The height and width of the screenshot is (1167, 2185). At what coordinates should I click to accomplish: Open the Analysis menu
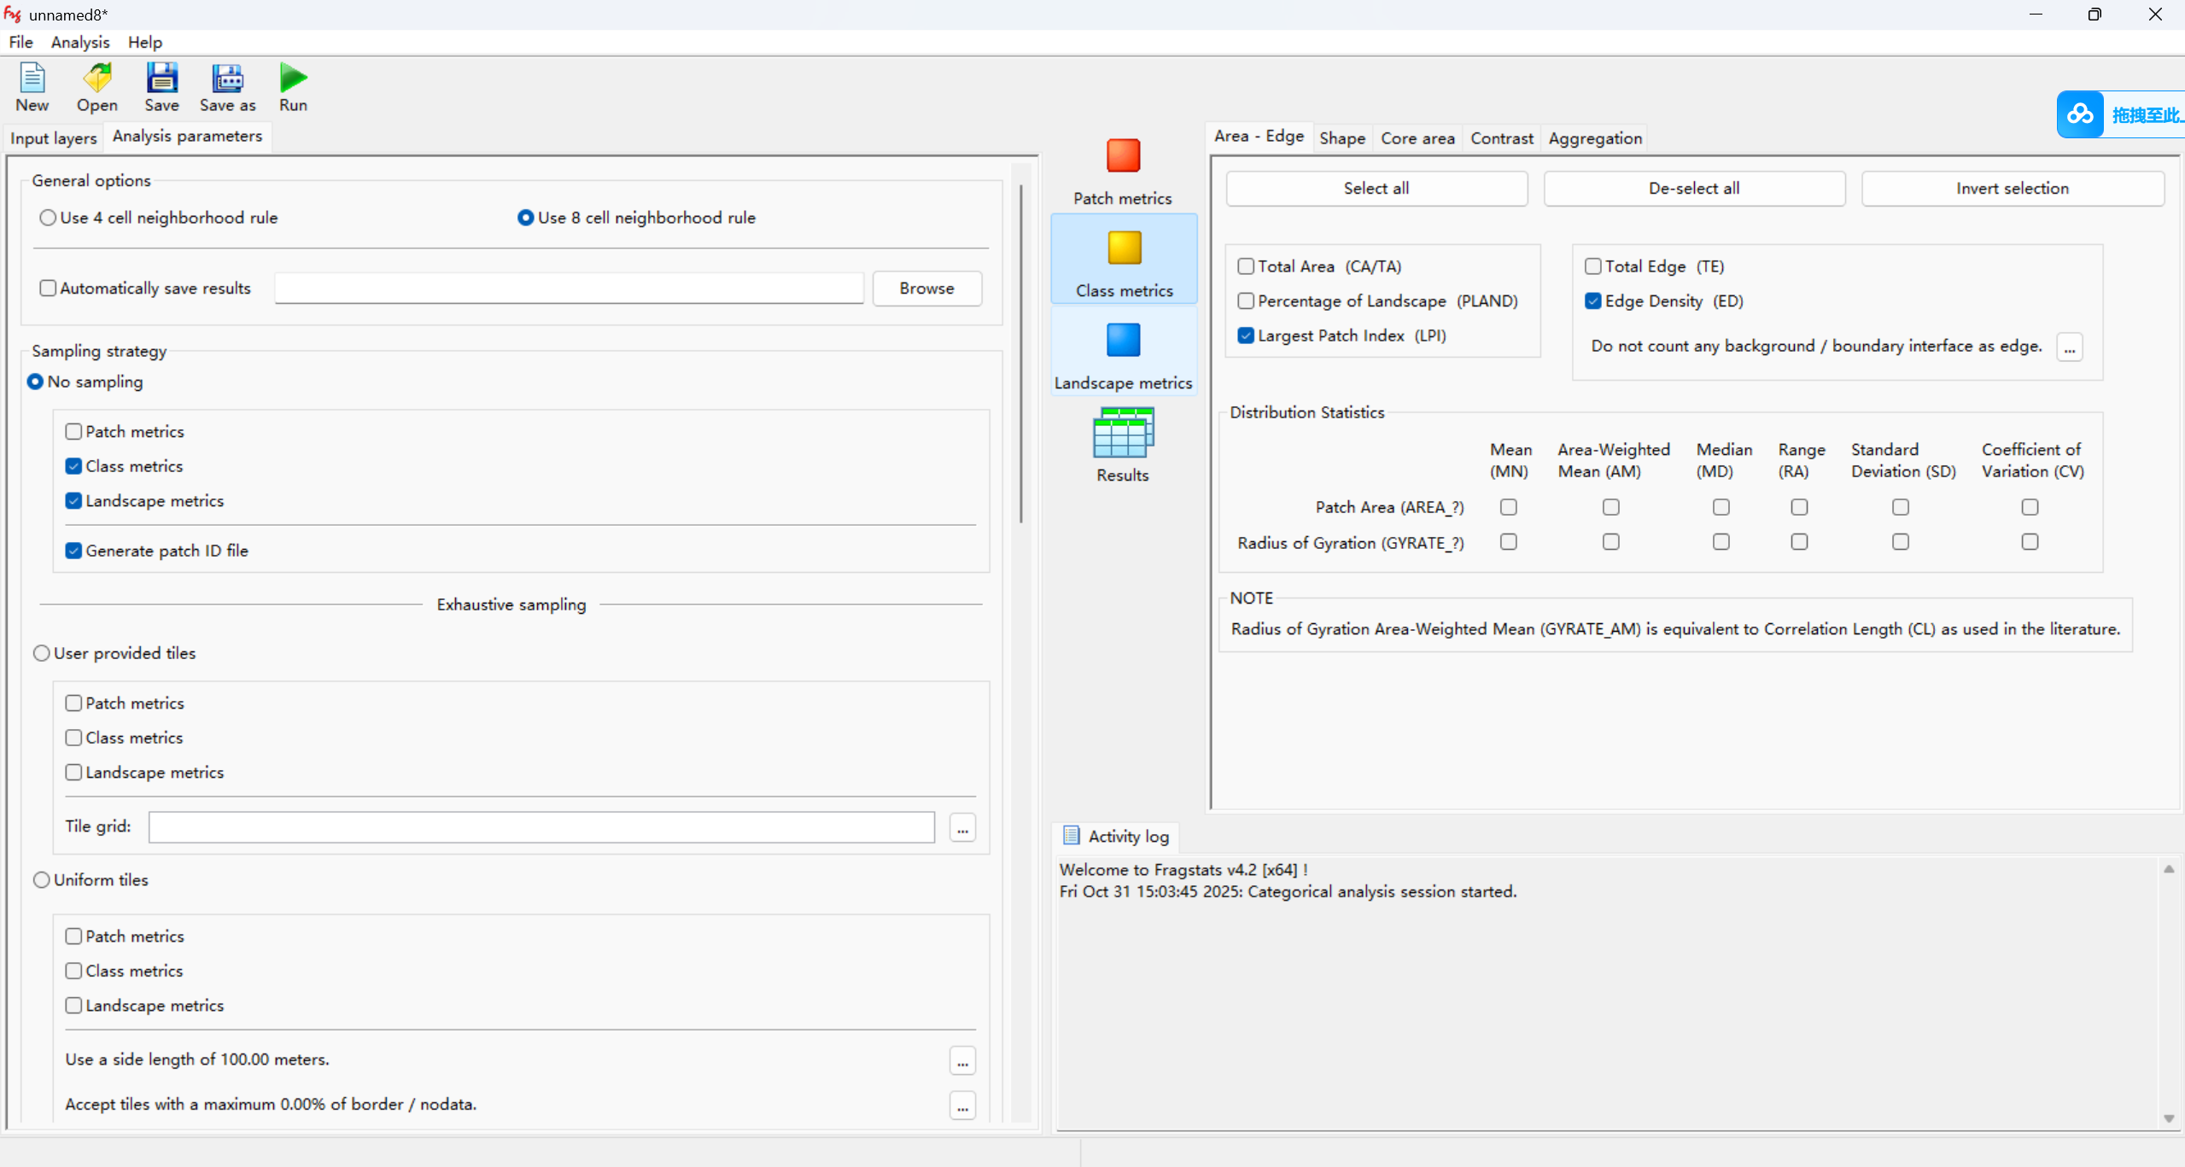[x=80, y=42]
